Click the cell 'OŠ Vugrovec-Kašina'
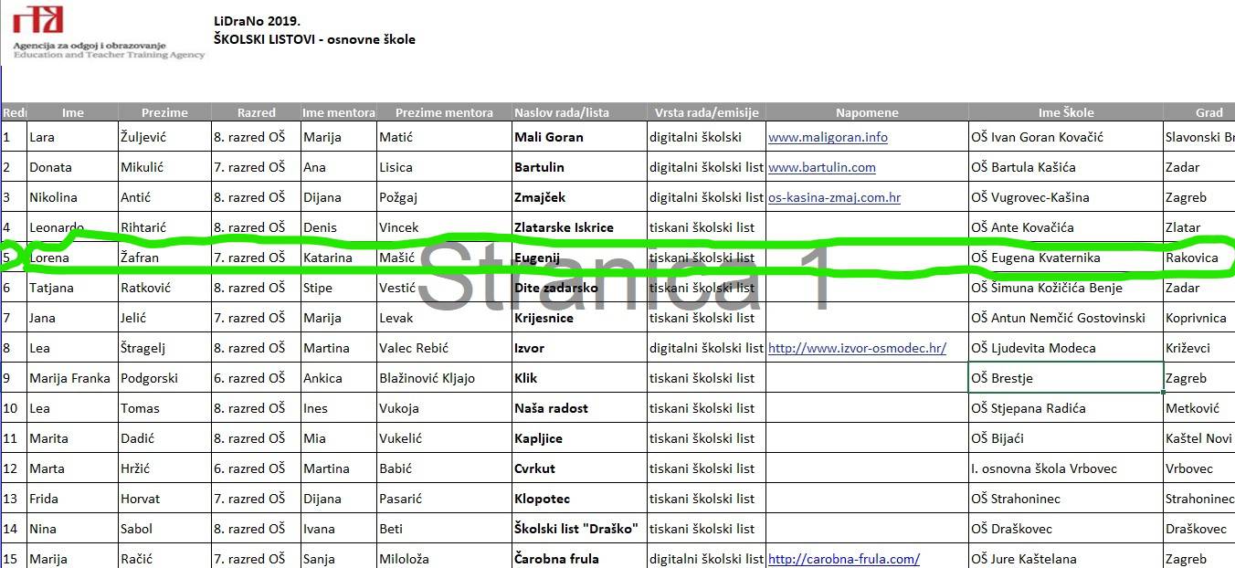Image resolution: width=1235 pixels, height=568 pixels. click(x=1066, y=197)
